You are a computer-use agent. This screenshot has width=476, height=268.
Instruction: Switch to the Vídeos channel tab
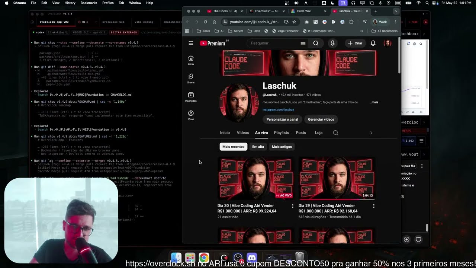[x=243, y=133]
